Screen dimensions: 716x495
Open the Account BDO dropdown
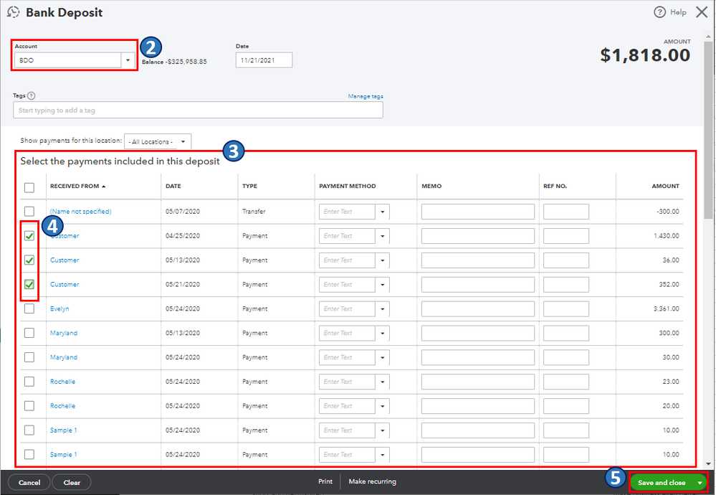(128, 60)
